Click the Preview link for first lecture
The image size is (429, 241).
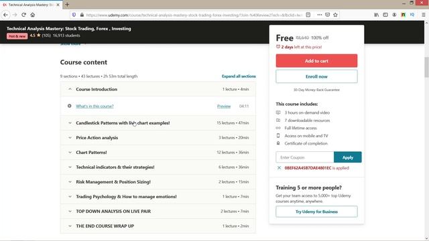tap(224, 106)
